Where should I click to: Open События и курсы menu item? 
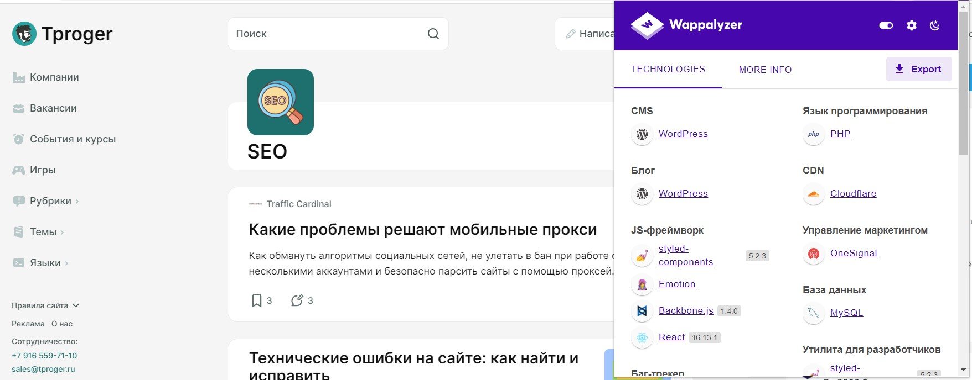coord(73,139)
